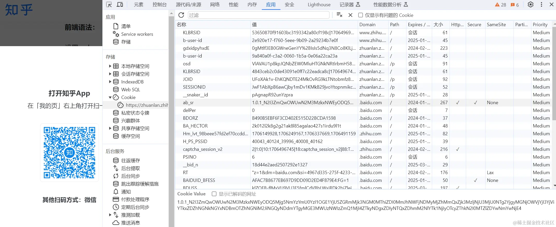Close the DevTools panel

tap(552, 5)
